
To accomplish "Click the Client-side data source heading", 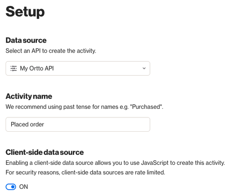I will coord(45,152).
